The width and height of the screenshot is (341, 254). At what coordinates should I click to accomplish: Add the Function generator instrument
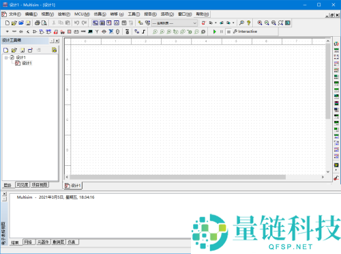click(x=336, y=51)
